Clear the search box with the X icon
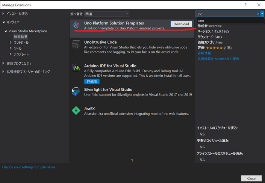This screenshot has height=183, width=265. click(258, 14)
